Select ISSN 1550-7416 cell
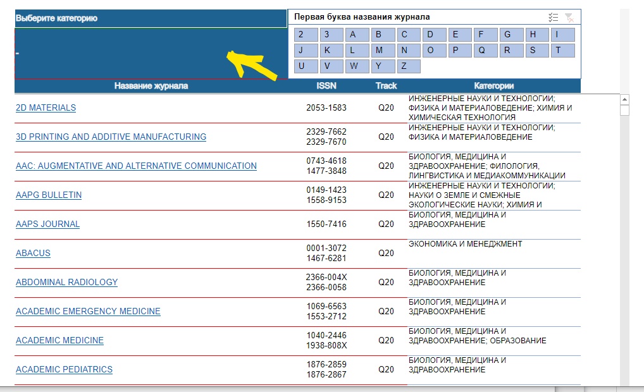Viewport: 644px width, 392px height. 326,224
